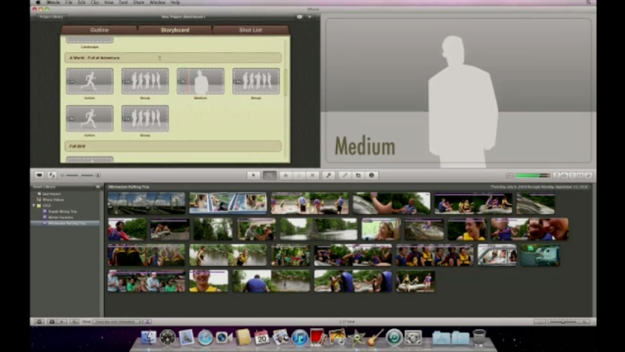Switch to the Shot List tab

[250, 30]
